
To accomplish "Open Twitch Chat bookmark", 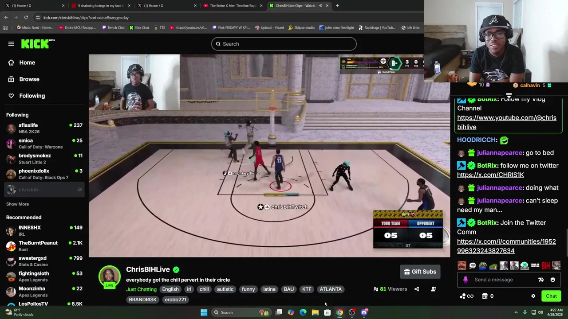I will click(x=113, y=27).
